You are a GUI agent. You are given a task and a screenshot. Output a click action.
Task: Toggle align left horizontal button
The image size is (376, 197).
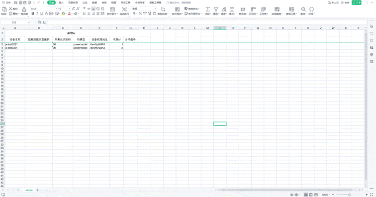click(x=84, y=13)
